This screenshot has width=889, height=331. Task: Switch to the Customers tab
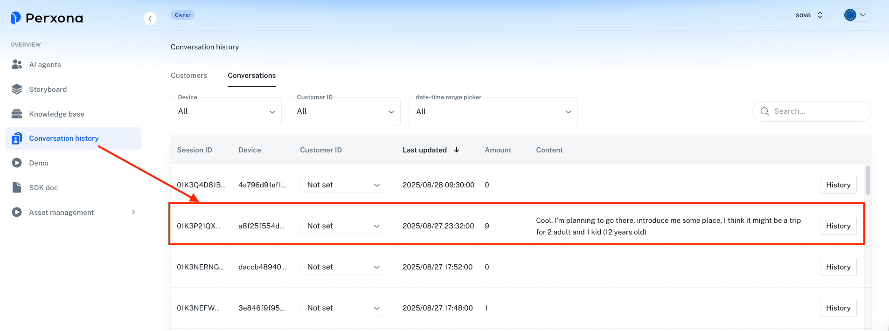(x=189, y=76)
